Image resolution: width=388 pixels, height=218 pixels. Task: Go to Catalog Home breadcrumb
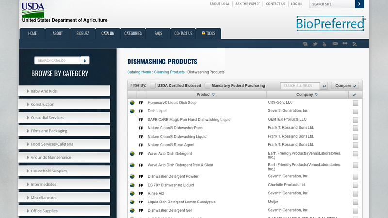tap(139, 72)
